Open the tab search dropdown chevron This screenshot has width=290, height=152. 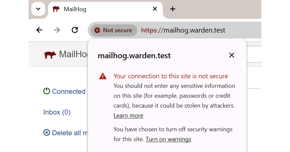pyautogui.click(x=38, y=9)
